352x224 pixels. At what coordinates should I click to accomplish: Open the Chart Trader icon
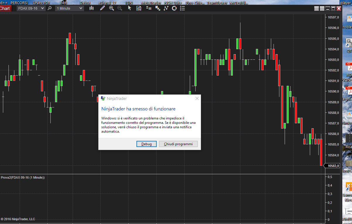click(x=149, y=8)
